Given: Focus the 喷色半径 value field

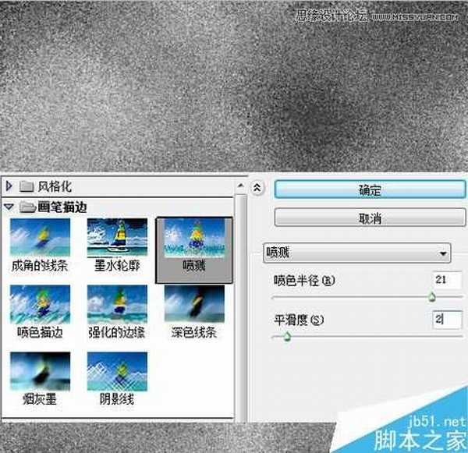Looking at the screenshot, I should click(447, 280).
